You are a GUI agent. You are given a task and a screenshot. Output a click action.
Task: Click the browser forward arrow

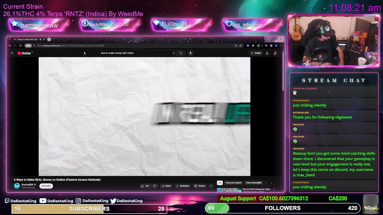(x=15, y=46)
